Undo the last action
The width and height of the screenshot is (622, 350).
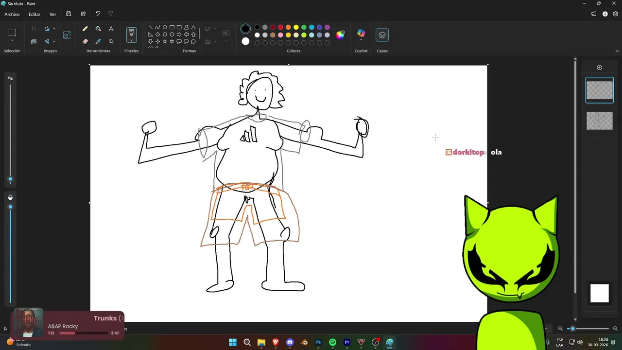[x=98, y=14]
